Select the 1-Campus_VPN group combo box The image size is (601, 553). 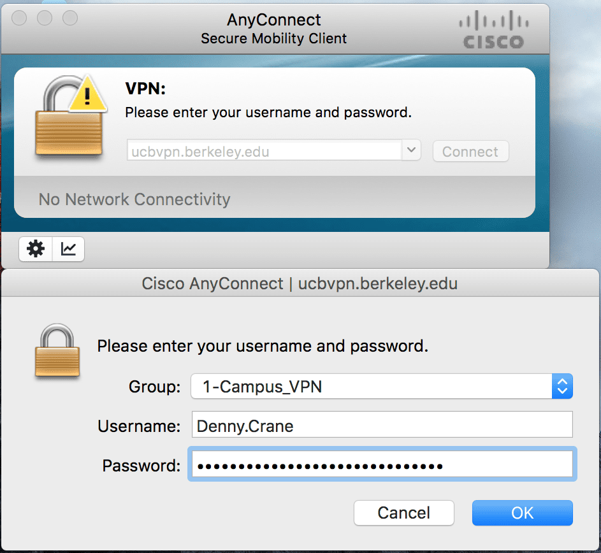point(382,386)
